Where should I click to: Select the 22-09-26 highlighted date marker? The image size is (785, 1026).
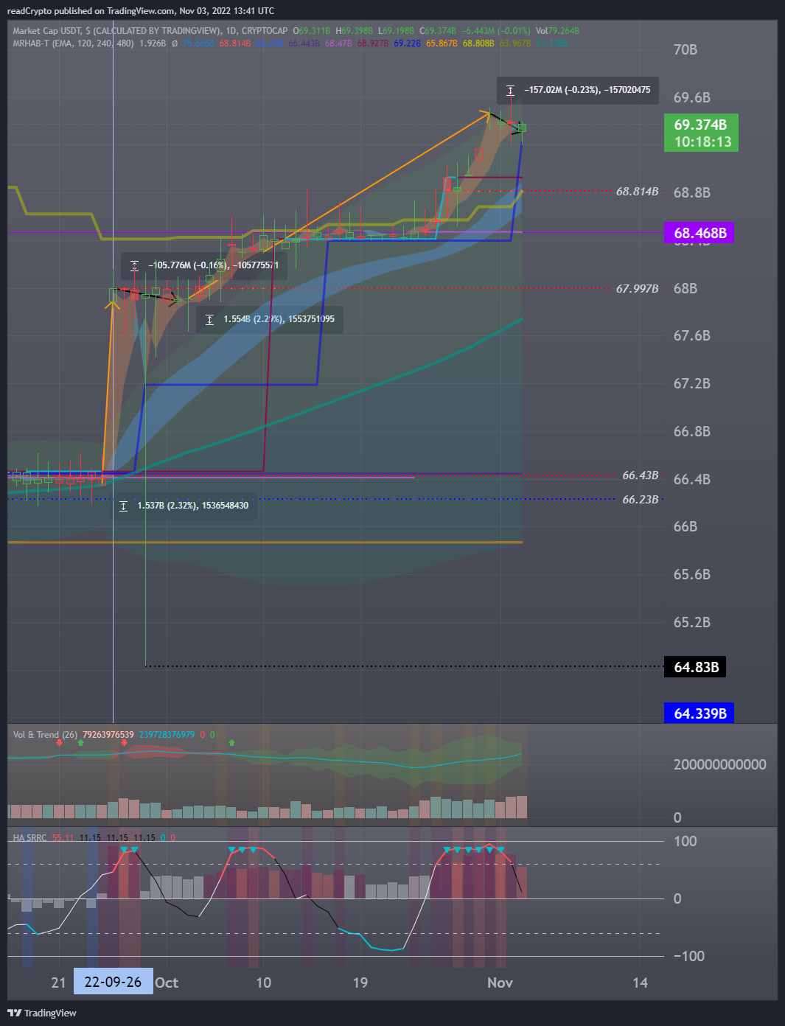point(113,983)
